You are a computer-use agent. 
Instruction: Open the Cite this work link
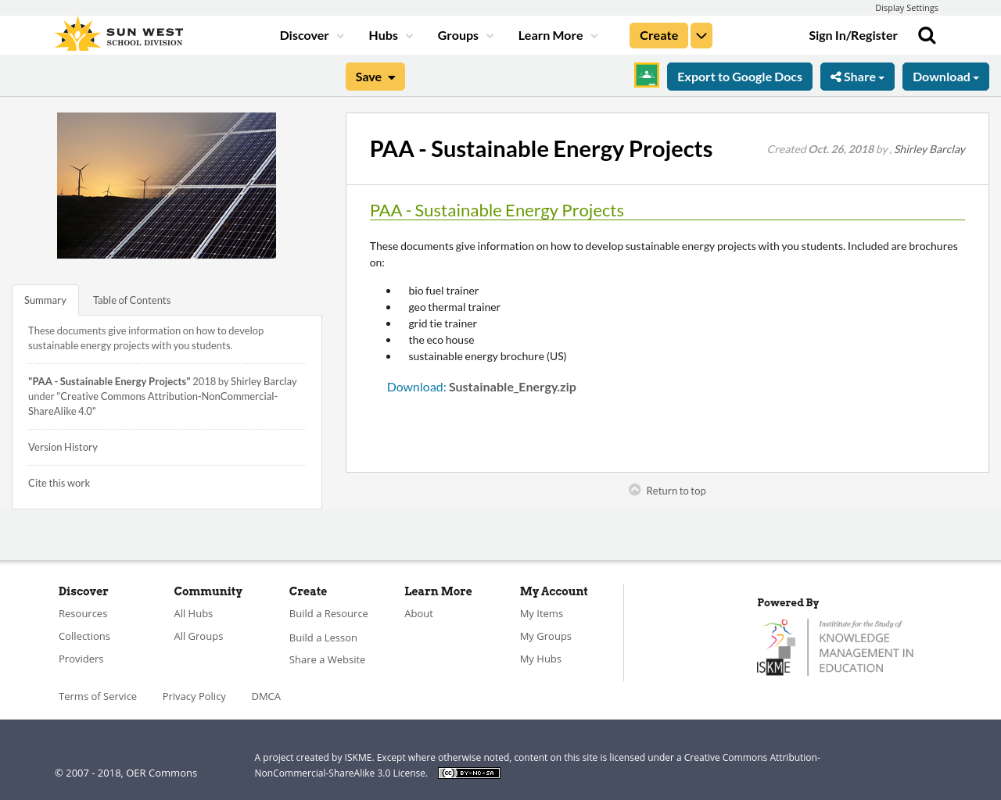(59, 482)
